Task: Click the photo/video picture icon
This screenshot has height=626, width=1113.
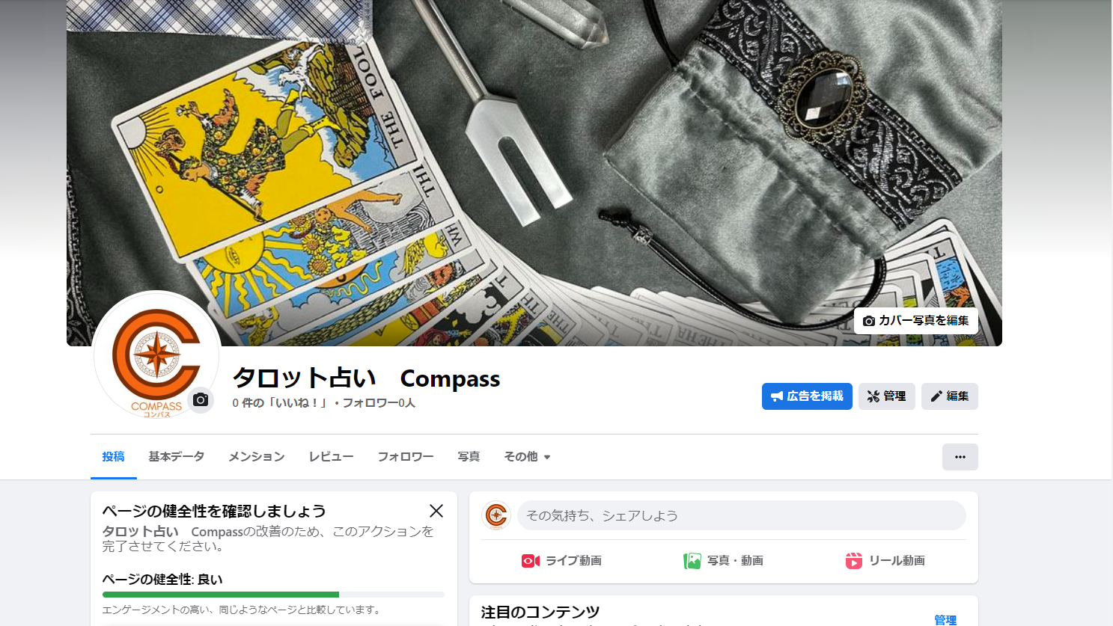Action: pos(692,561)
